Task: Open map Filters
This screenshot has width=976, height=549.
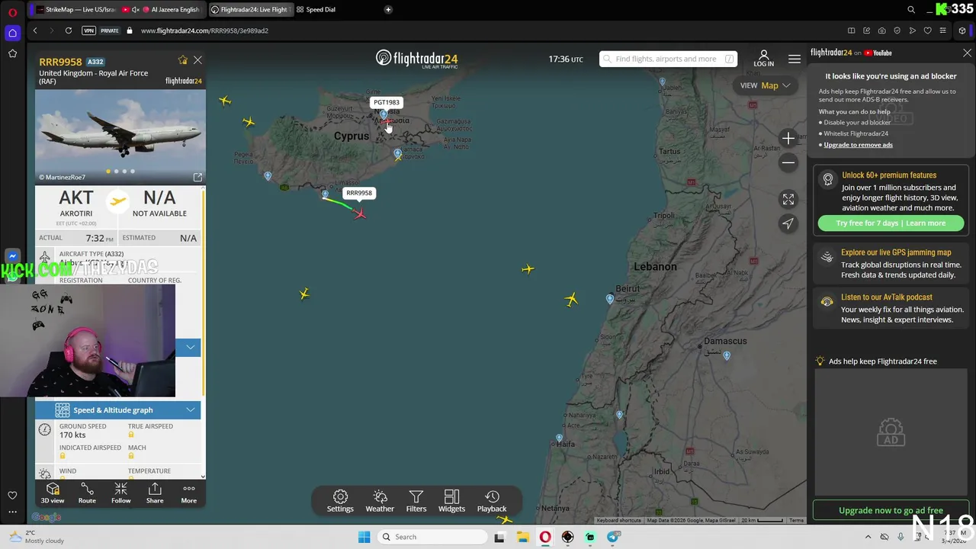Action: pyautogui.click(x=416, y=501)
